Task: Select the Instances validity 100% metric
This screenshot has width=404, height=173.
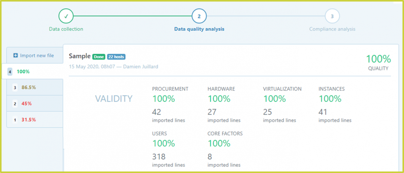Action: (330, 99)
